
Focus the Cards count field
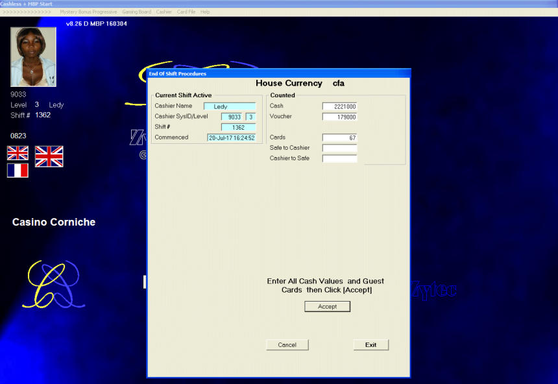coord(339,138)
